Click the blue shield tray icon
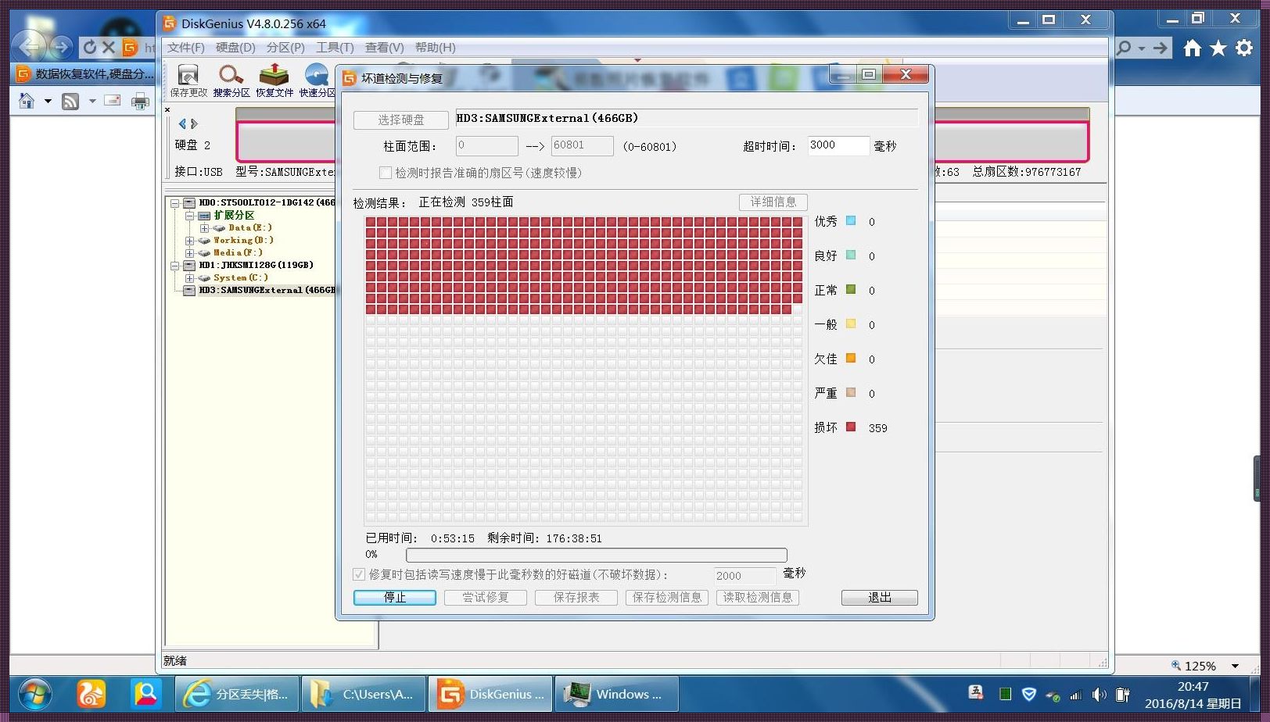 1029,694
